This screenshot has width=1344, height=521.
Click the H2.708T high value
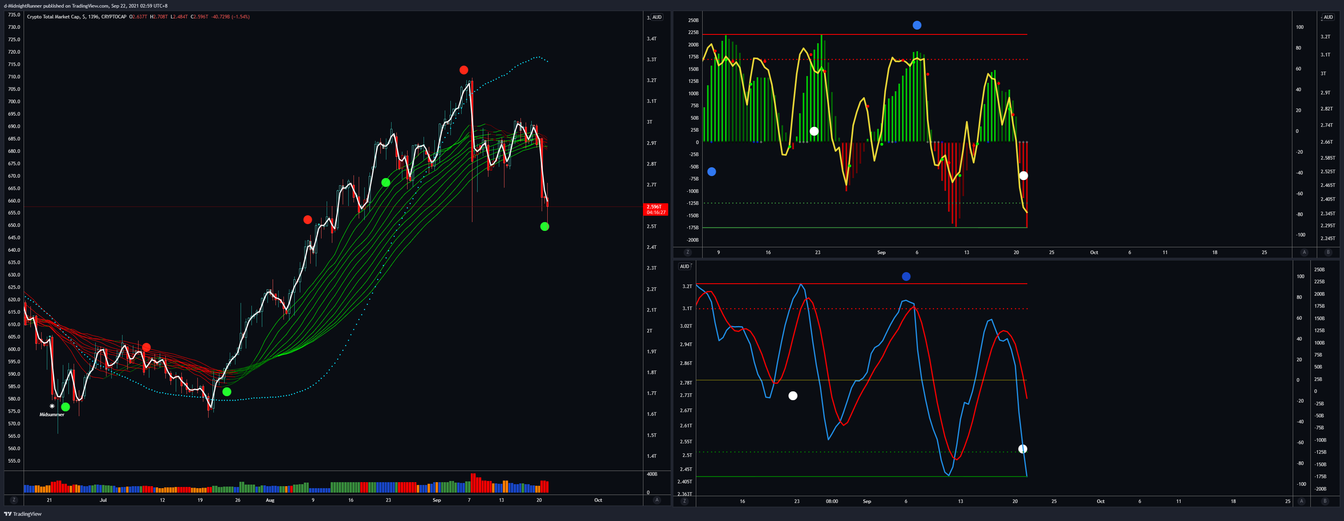[159, 17]
